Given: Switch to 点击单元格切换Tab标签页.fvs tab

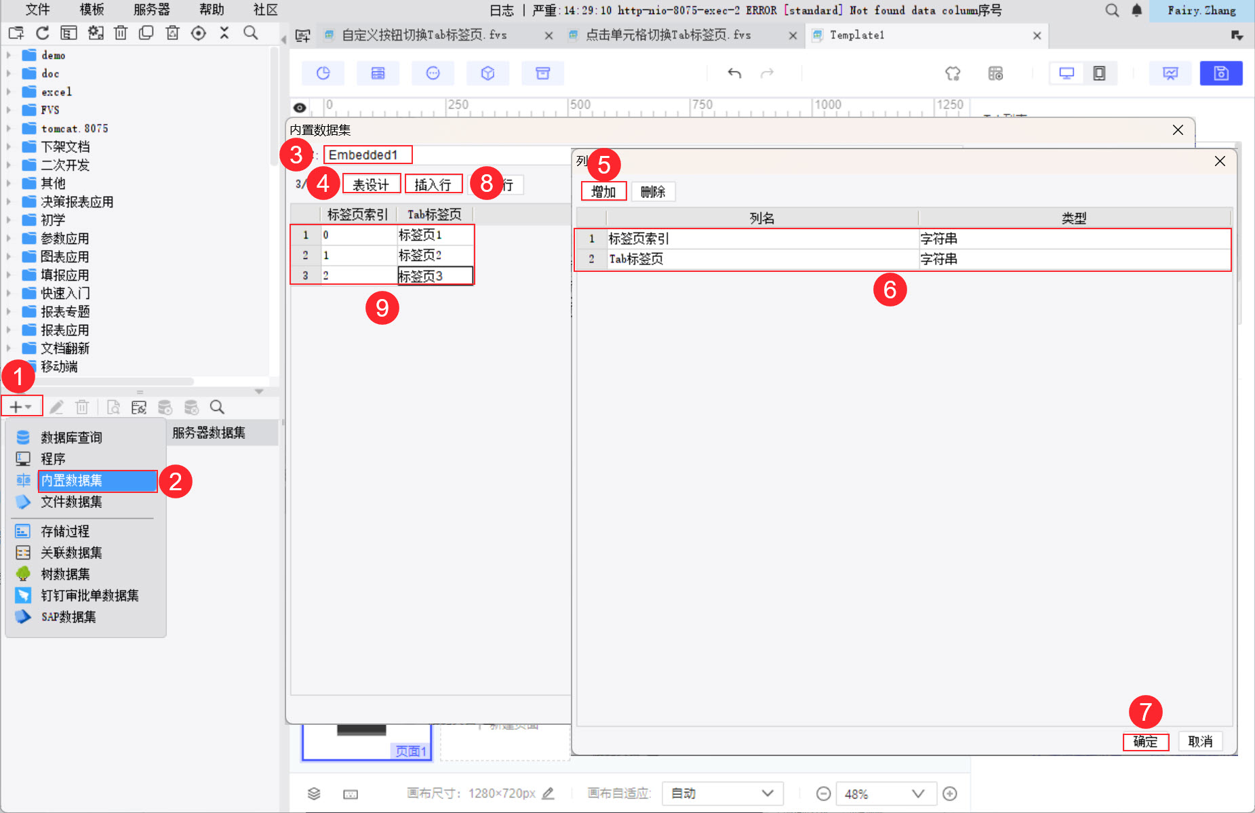Looking at the screenshot, I should (683, 35).
